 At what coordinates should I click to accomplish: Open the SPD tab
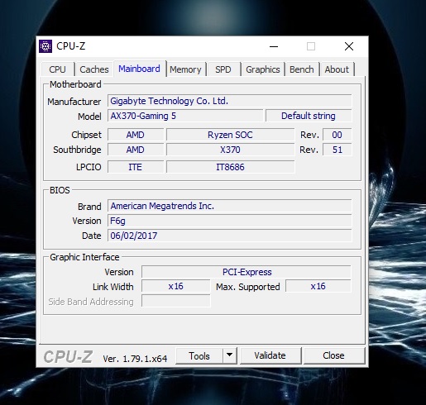pos(223,69)
